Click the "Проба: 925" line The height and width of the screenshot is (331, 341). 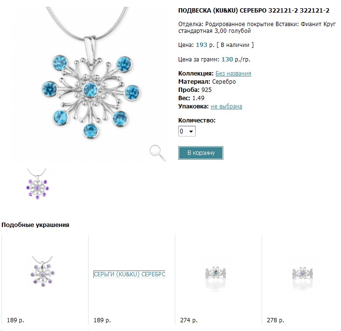point(195,90)
